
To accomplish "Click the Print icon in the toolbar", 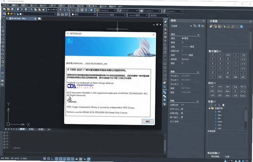I will pos(18,9).
